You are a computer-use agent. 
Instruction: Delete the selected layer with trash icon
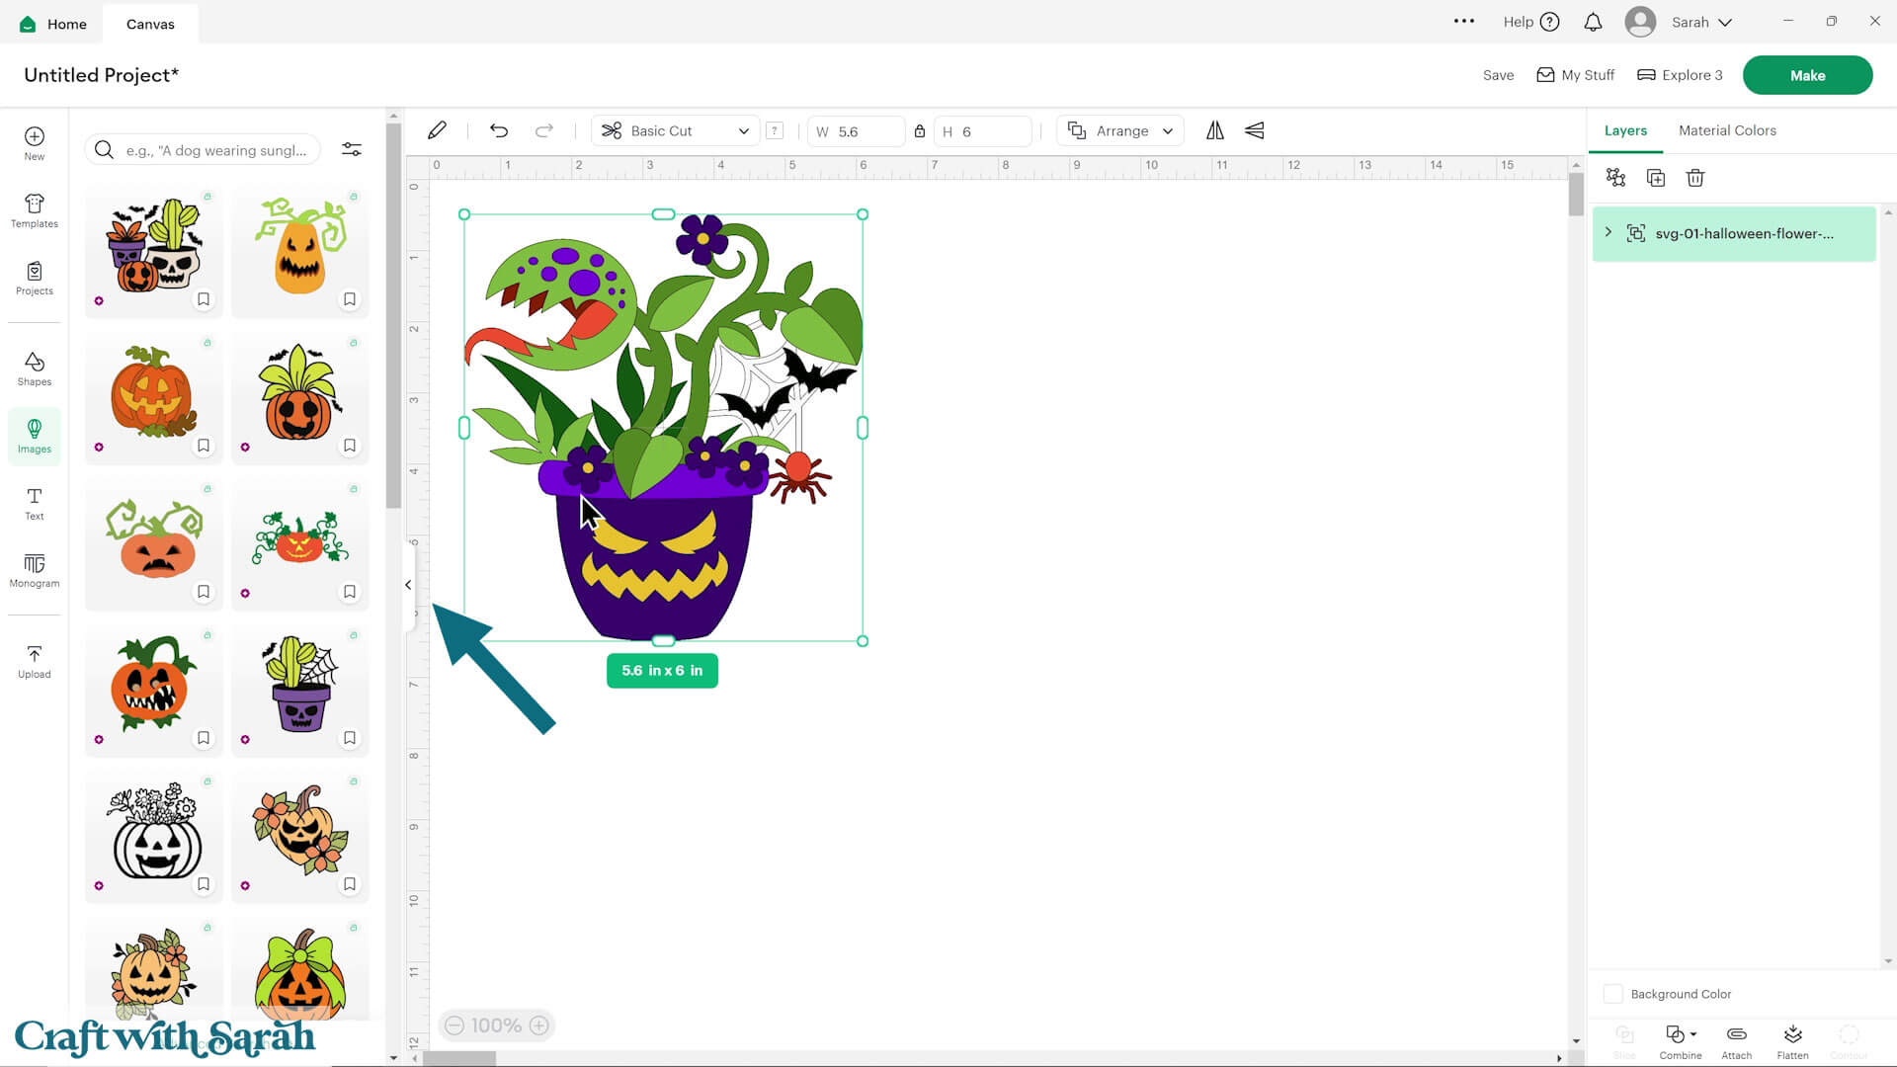[1695, 178]
